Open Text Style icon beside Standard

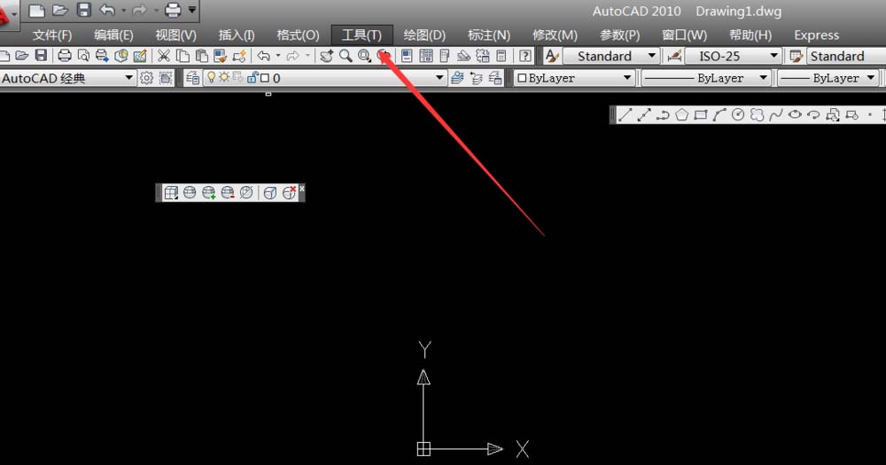tap(552, 56)
